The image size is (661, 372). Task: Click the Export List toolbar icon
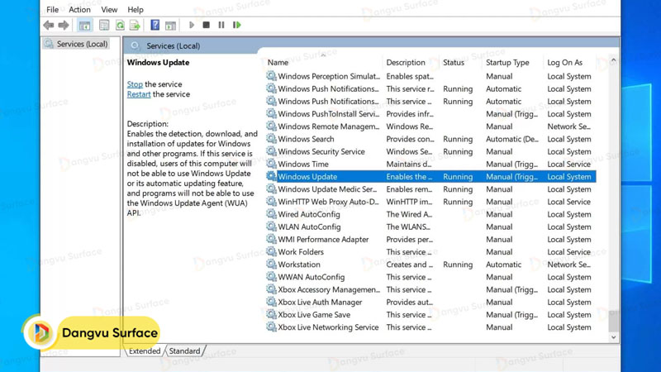coord(135,26)
